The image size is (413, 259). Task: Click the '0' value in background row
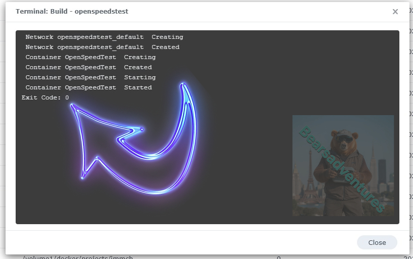tap(278, 257)
